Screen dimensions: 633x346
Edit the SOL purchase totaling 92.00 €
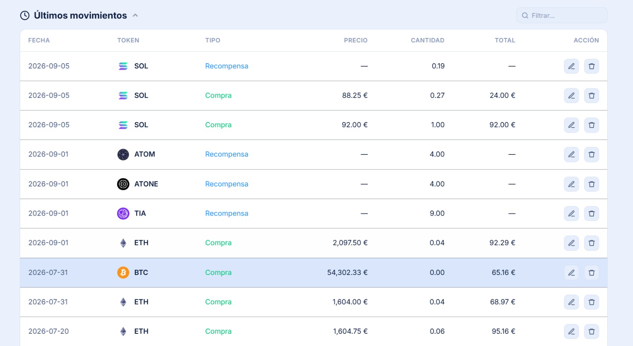click(x=571, y=125)
